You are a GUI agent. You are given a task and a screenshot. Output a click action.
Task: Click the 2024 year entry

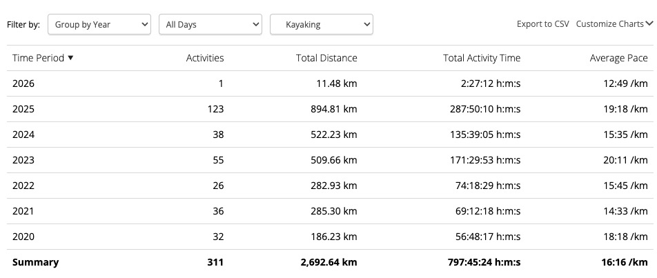click(x=23, y=135)
